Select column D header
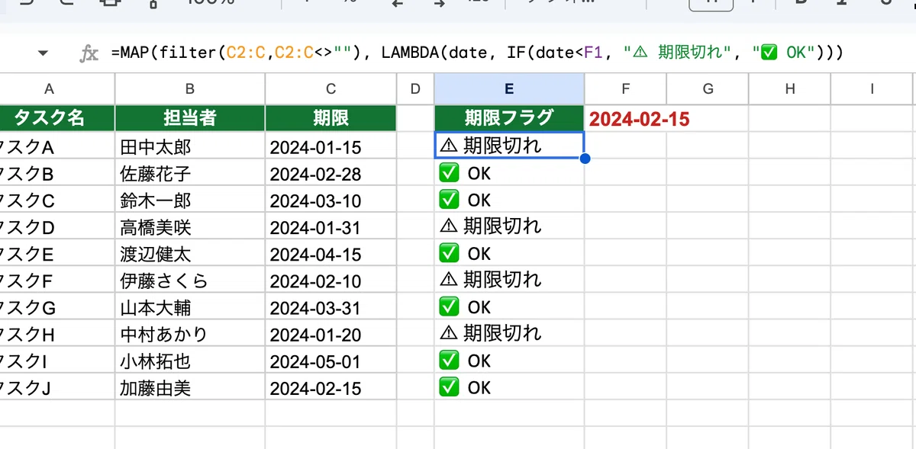916x449 pixels. [415, 89]
